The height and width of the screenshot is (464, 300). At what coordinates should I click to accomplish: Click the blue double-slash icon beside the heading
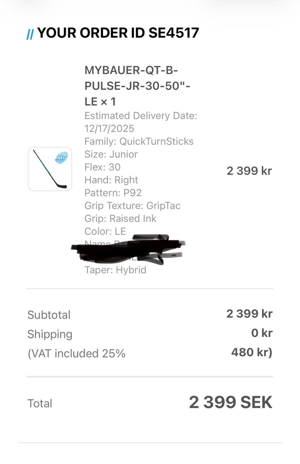[x=30, y=34]
